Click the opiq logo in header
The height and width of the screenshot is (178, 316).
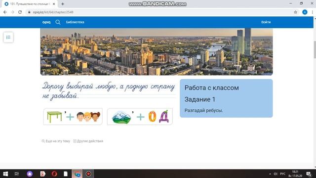[46, 22]
